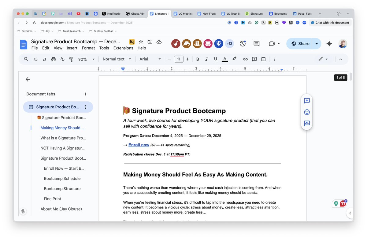367x239 pixels.
Task: Toggle underline formatting
Action: (x=215, y=59)
